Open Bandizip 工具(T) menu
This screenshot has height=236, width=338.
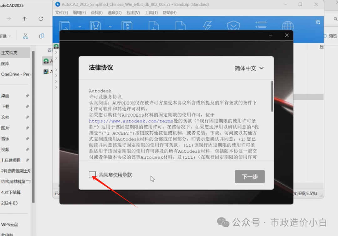pos(151,13)
